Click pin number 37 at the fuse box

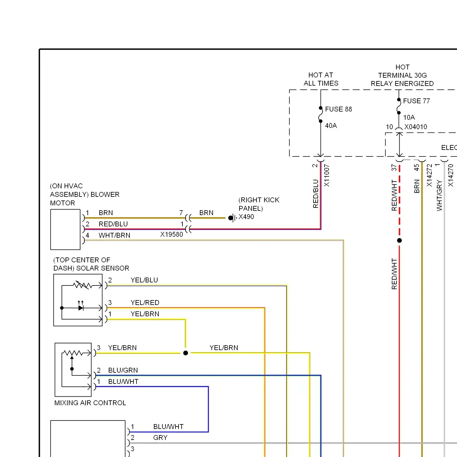point(394,168)
